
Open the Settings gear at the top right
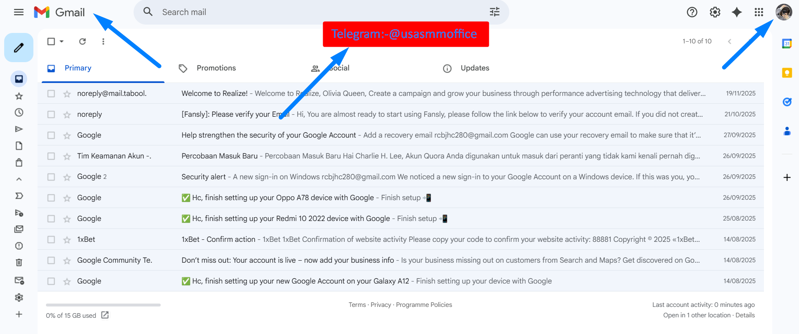tap(715, 12)
